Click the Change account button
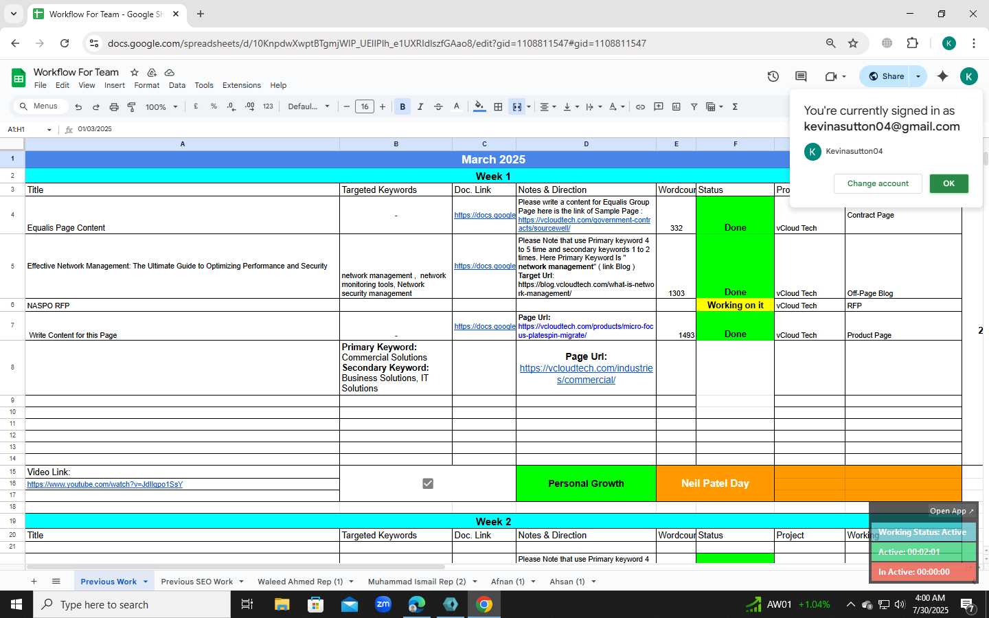This screenshot has height=618, width=989. click(x=878, y=183)
